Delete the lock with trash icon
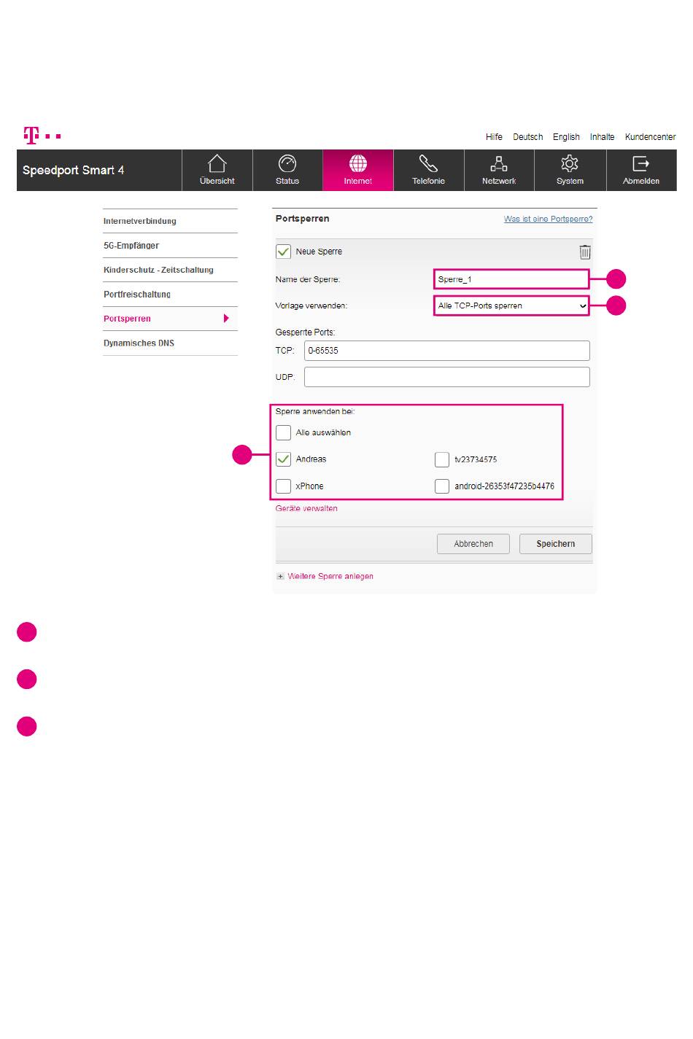The width and height of the screenshot is (693, 1039). coord(585,252)
